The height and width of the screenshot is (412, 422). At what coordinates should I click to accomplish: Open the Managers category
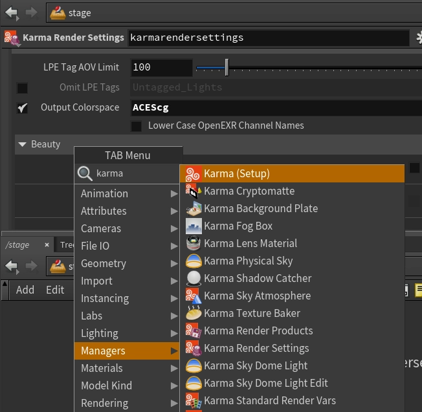tap(127, 351)
